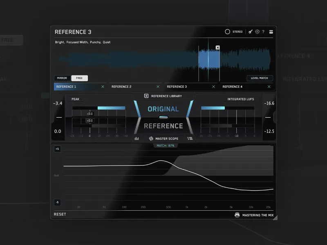Click the upper +0.0 gain value
327x245 pixels.
90,114
